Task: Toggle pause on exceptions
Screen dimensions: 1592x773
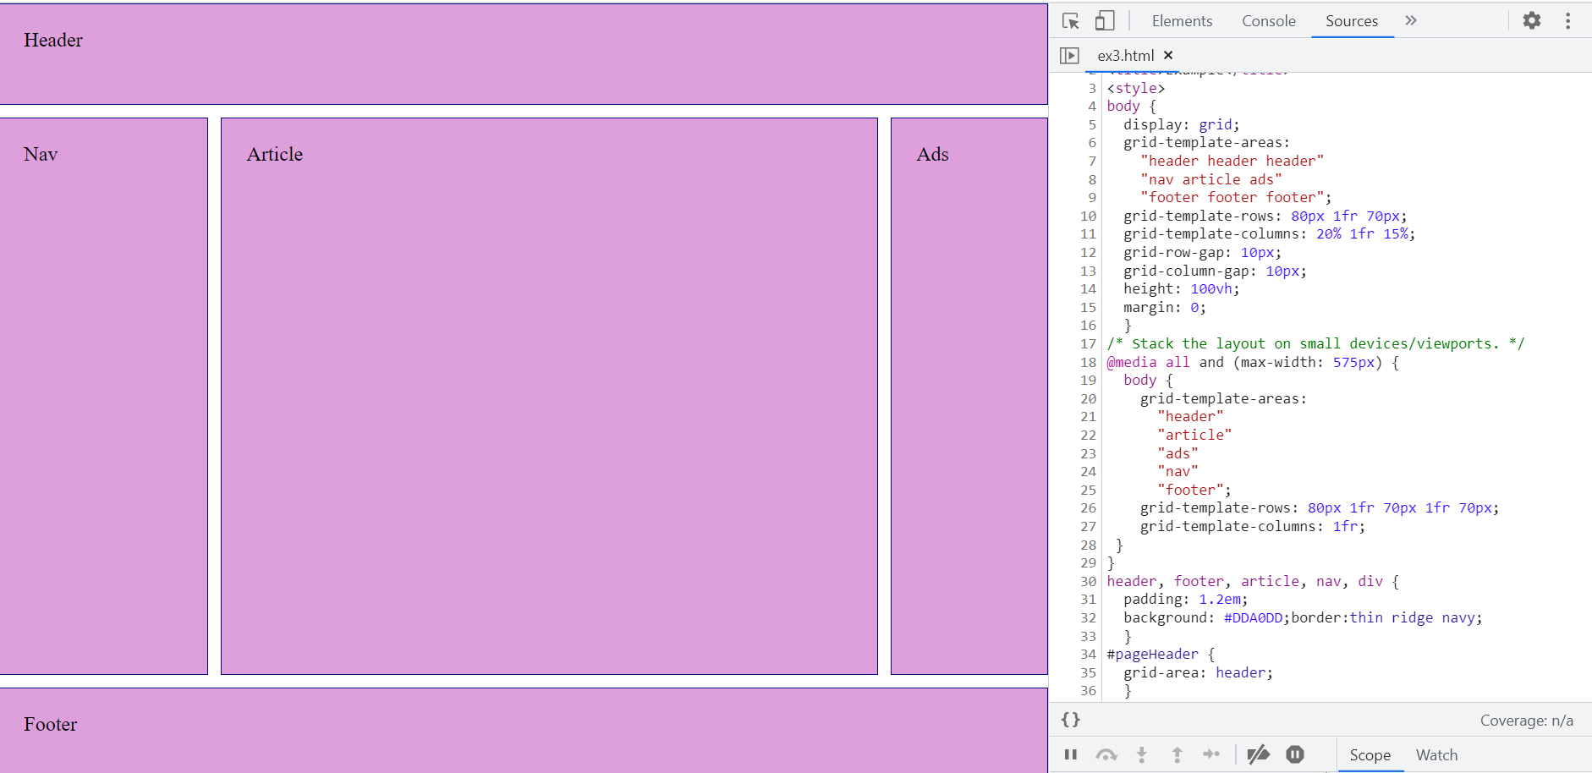Action: tap(1295, 754)
